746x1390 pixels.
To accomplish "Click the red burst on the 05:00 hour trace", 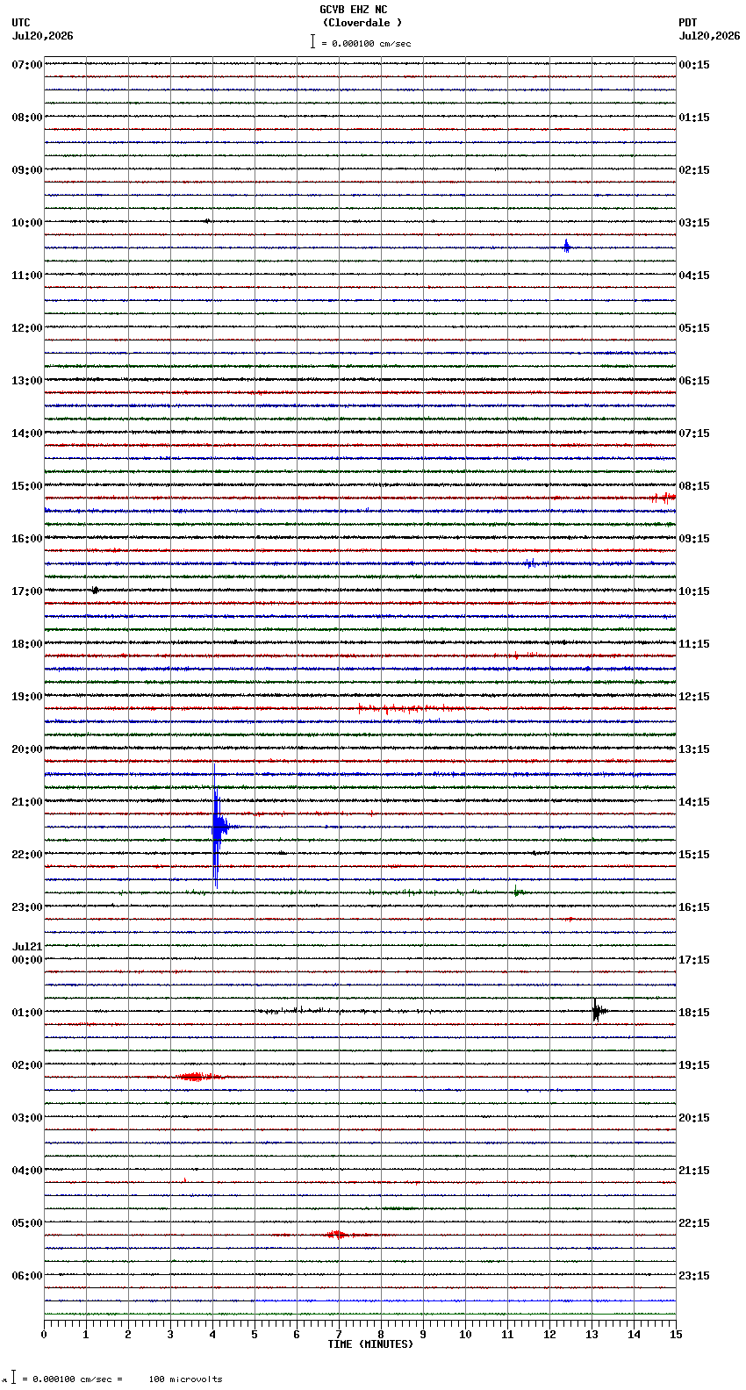I will click(336, 1235).
